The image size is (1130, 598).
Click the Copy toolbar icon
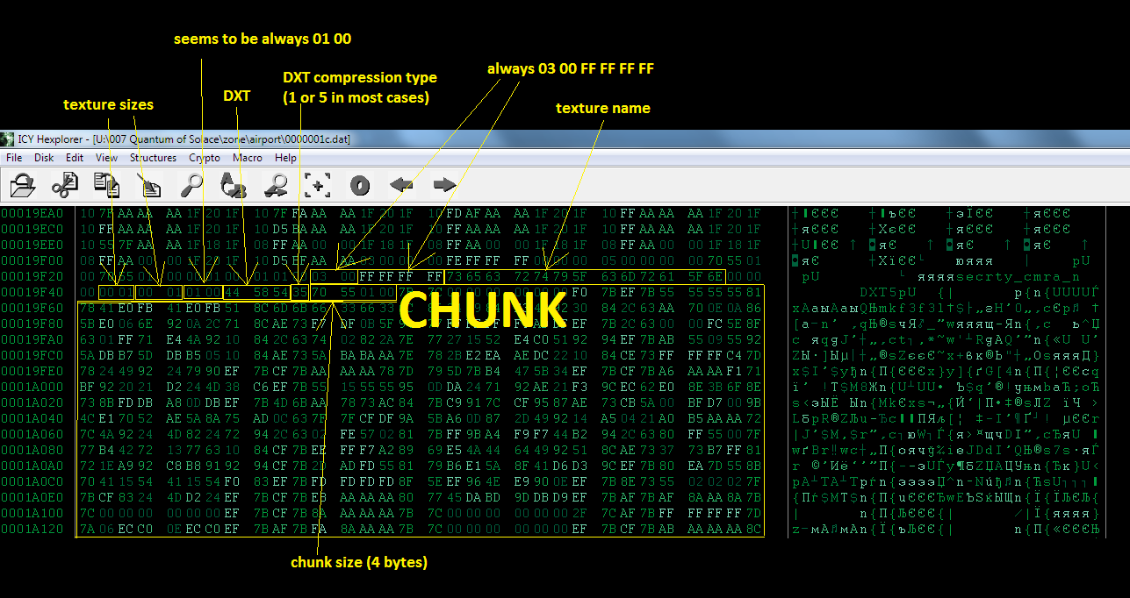[107, 185]
